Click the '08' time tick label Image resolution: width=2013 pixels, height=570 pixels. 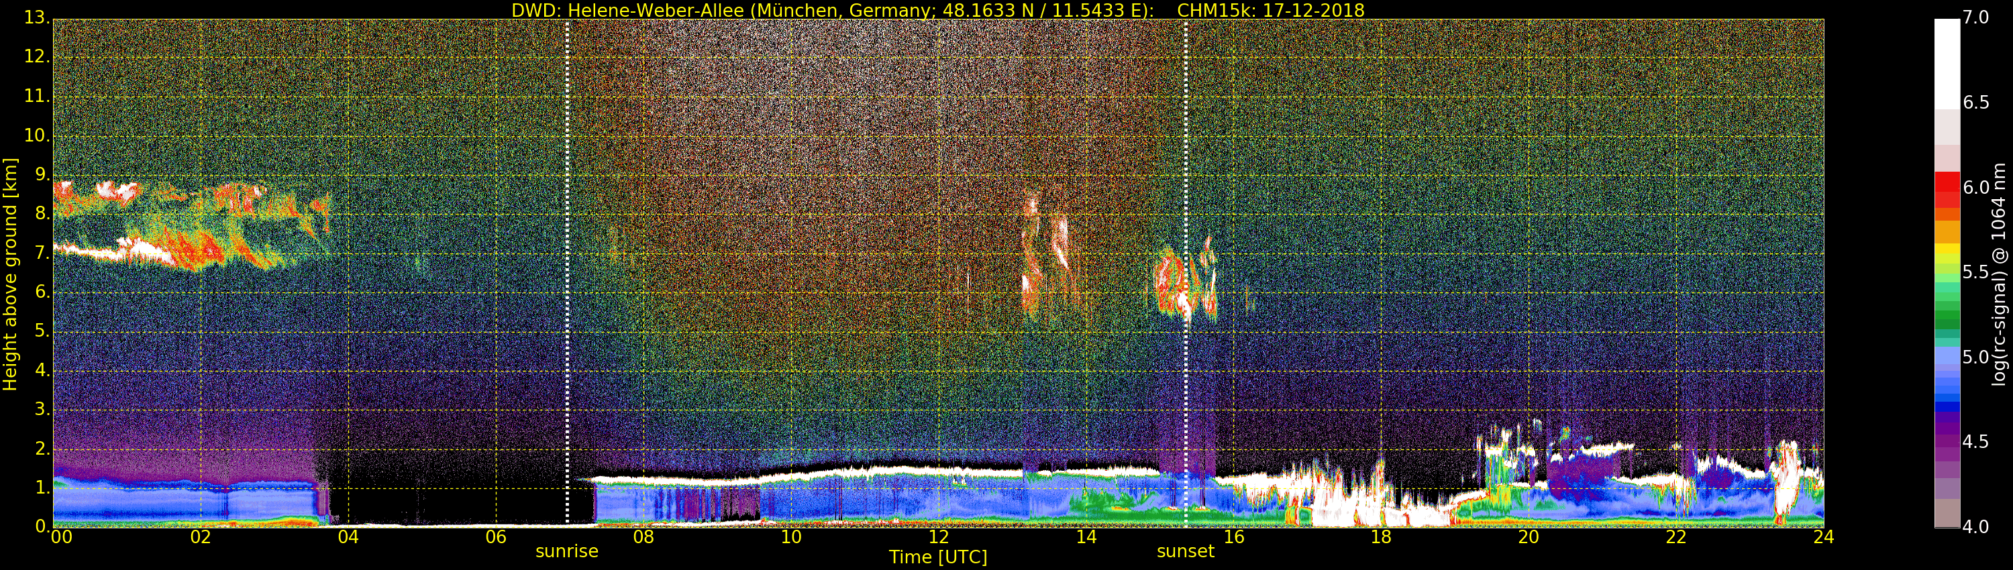click(x=643, y=537)
